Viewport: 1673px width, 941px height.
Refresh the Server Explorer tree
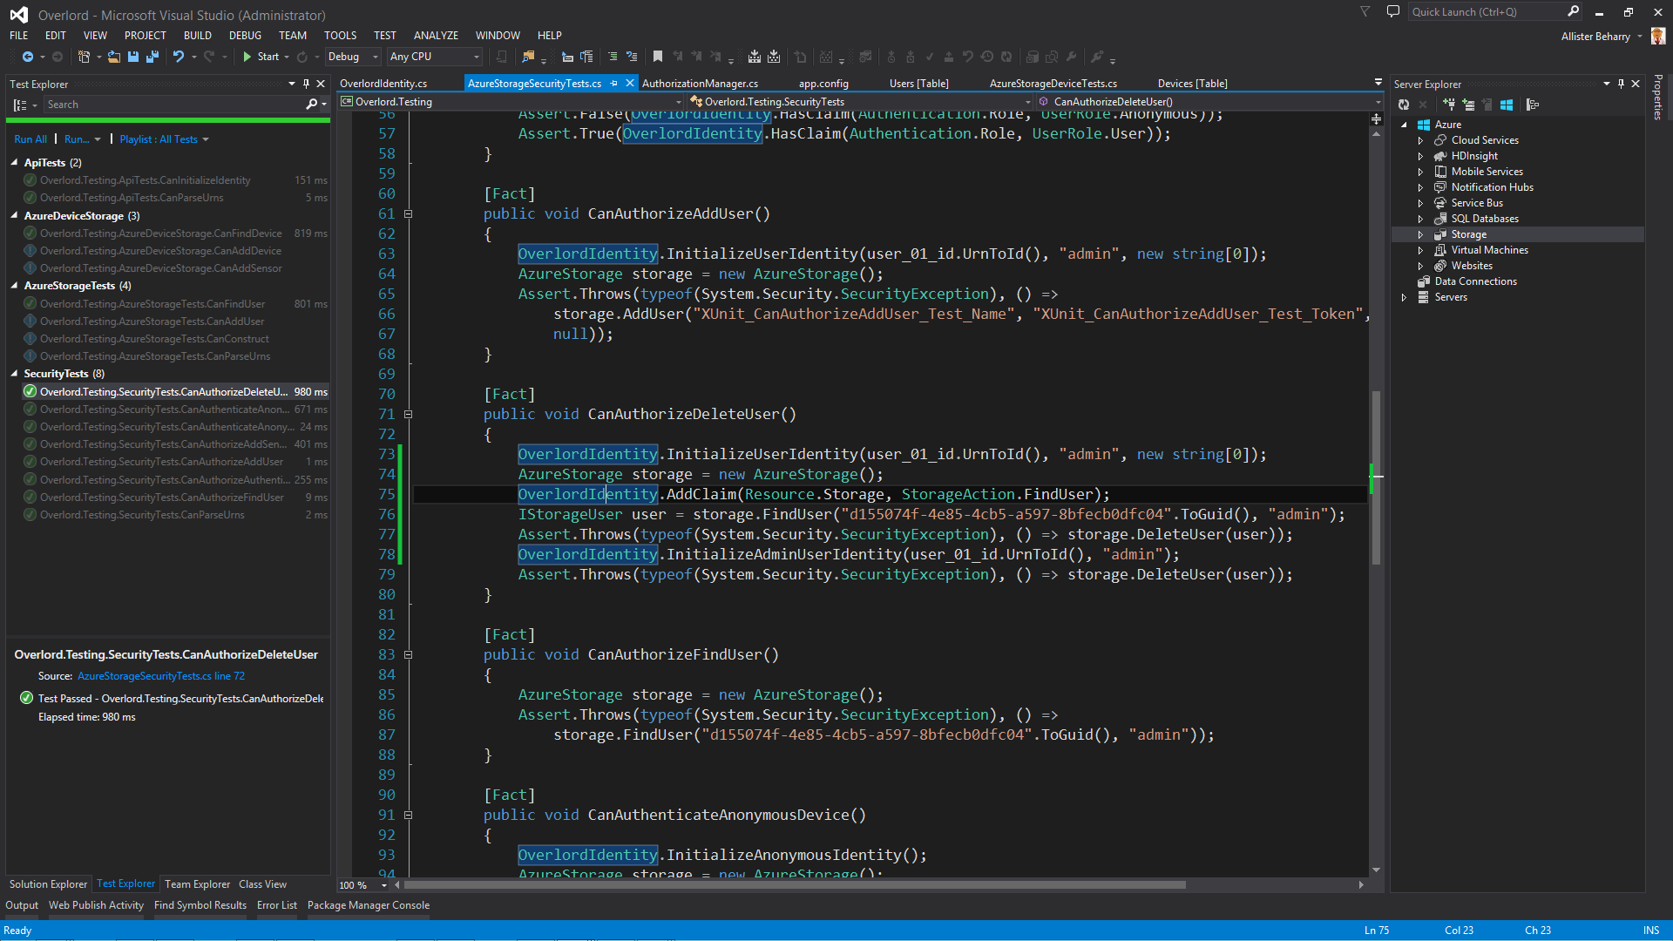1404,105
